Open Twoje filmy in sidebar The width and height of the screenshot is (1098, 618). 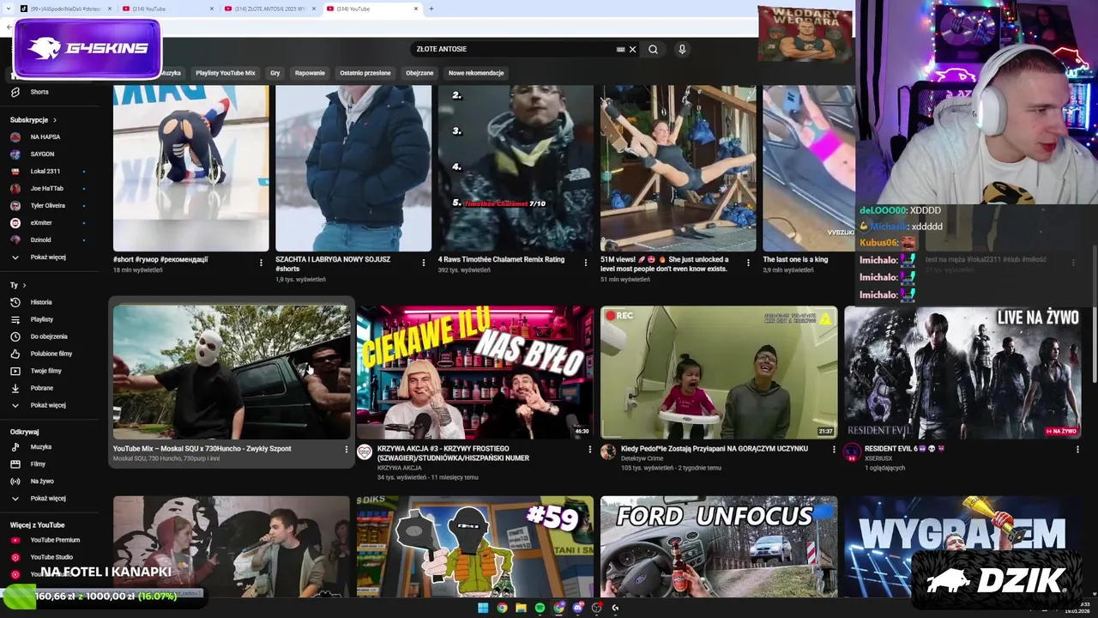[45, 371]
